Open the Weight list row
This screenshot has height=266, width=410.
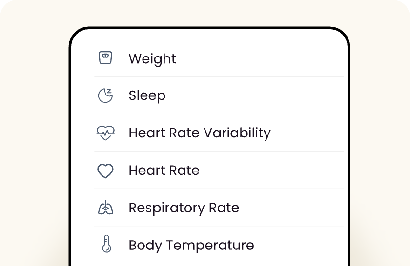click(219, 58)
